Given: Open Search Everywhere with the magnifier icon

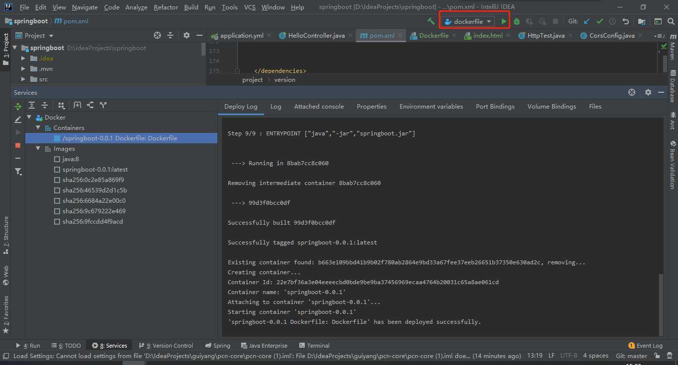Looking at the screenshot, I should (x=671, y=21).
